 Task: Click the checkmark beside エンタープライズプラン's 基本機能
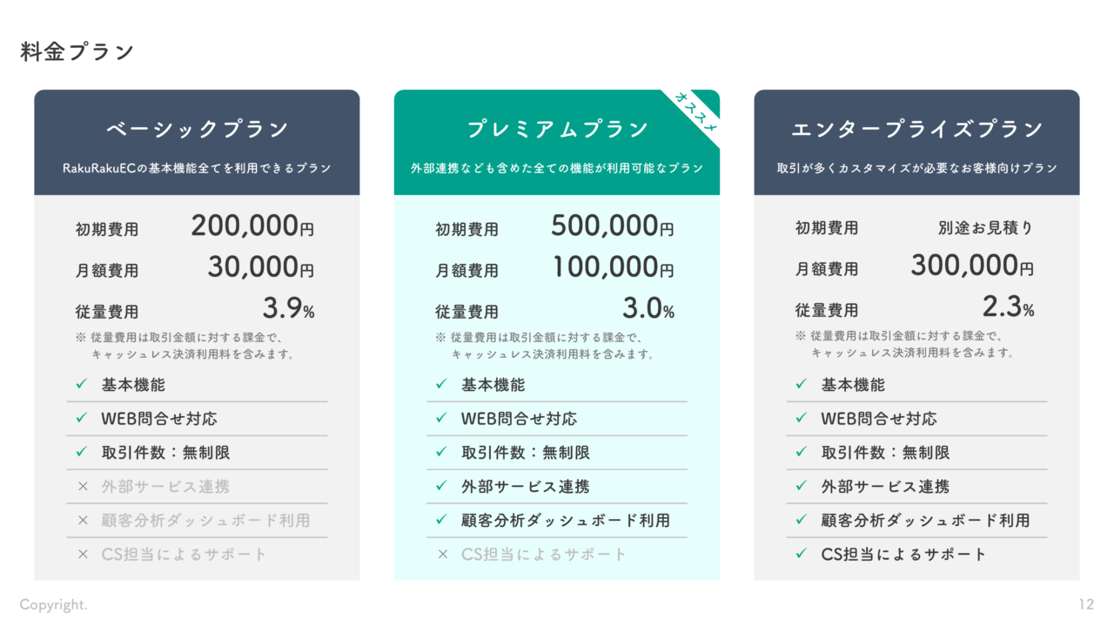pyautogui.click(x=802, y=384)
